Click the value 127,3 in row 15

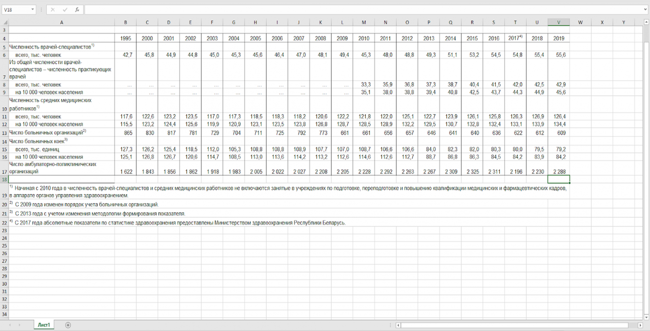point(126,149)
